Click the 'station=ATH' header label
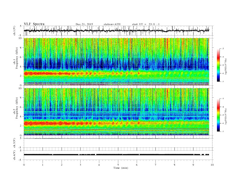The width and height of the screenshot is (239, 185). coord(112,24)
